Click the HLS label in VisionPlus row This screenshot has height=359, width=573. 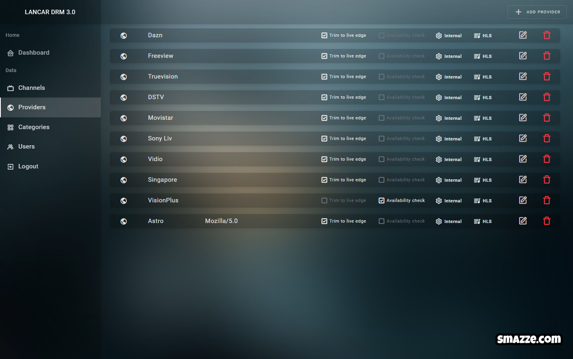pyautogui.click(x=487, y=201)
